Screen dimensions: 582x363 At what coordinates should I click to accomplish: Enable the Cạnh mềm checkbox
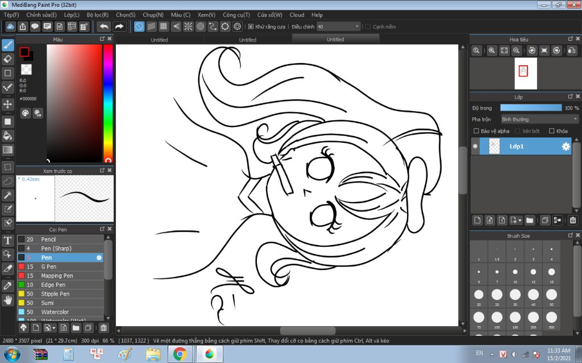(x=368, y=27)
